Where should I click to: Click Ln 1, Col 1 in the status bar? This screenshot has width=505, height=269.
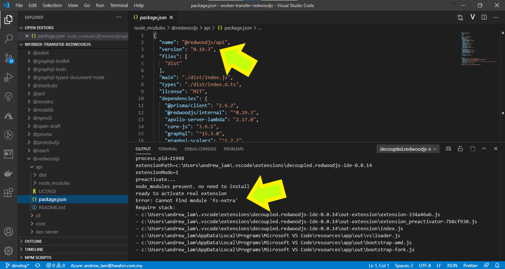click(379, 265)
